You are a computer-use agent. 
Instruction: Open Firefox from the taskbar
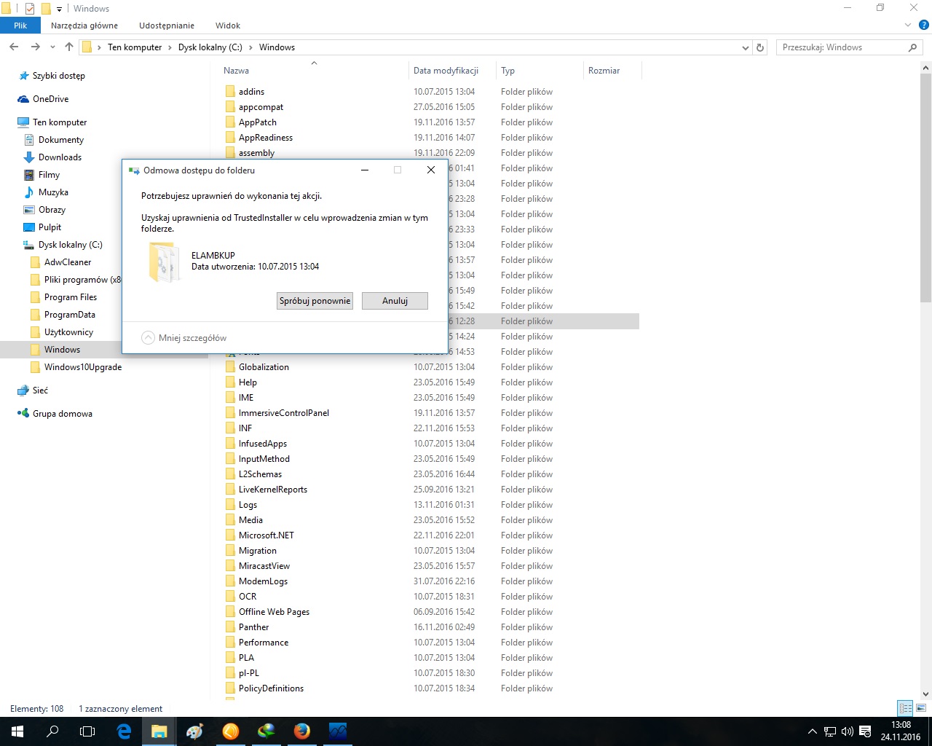tap(301, 731)
